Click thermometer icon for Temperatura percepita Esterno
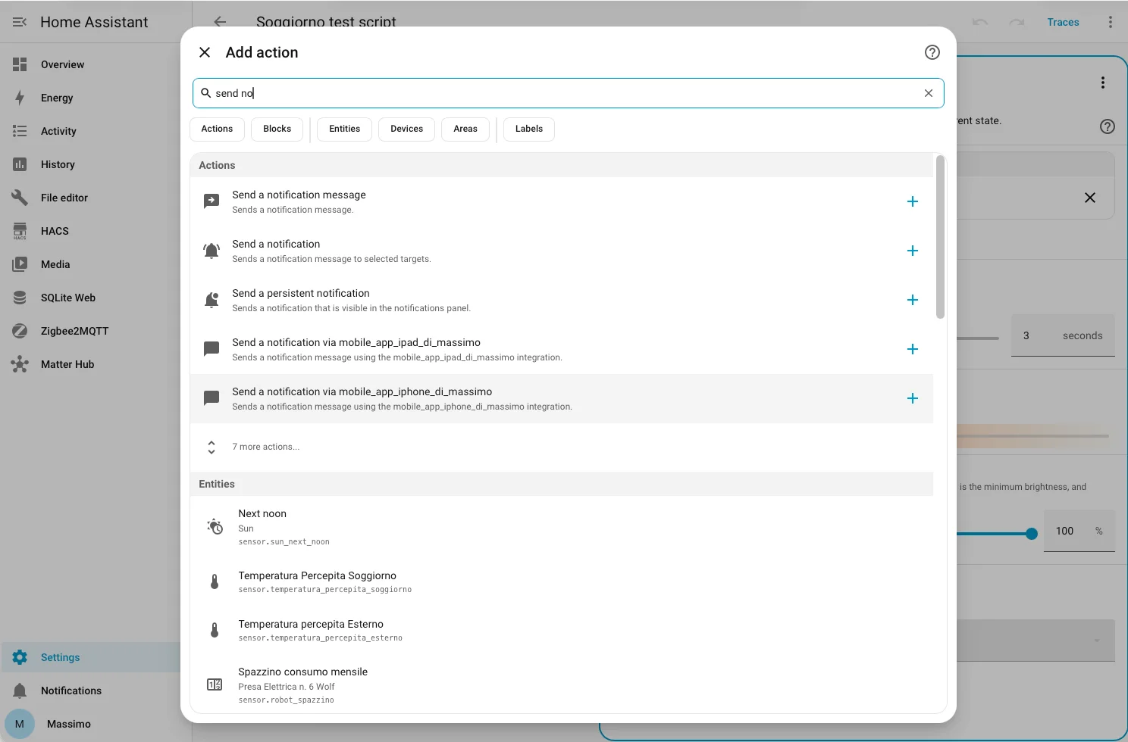 [215, 630]
